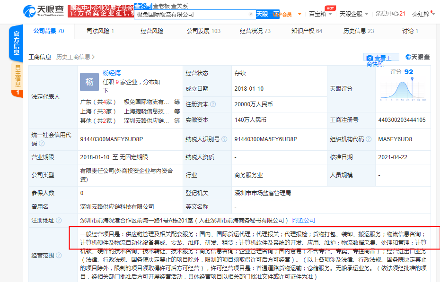
Task: Click the approval date 2021-04-22
Action: pyautogui.click(x=393, y=157)
